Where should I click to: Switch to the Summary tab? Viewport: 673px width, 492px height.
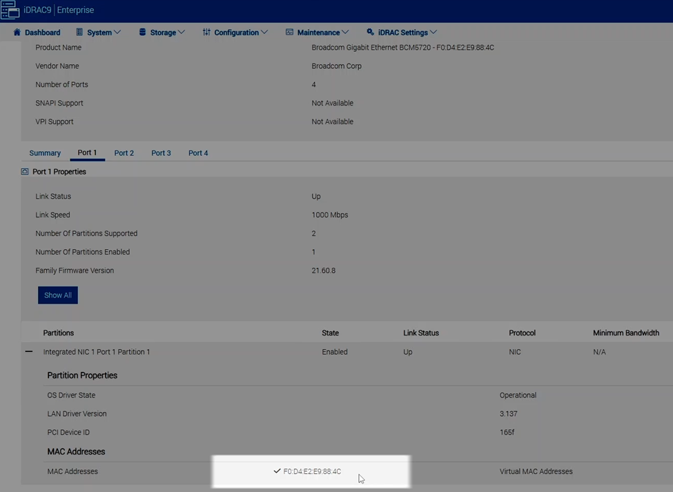tap(45, 152)
